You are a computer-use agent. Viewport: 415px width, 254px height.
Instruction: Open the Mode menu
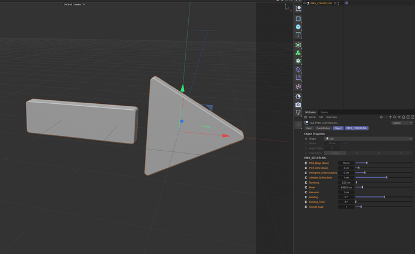312,117
